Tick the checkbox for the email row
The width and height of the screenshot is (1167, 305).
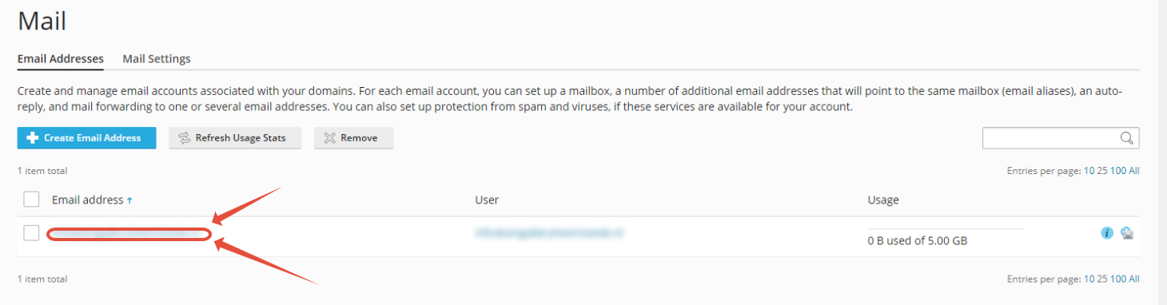31,233
